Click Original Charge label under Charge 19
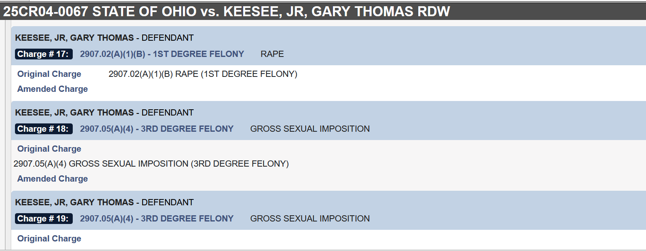This screenshot has height=251, width=646. (x=49, y=239)
